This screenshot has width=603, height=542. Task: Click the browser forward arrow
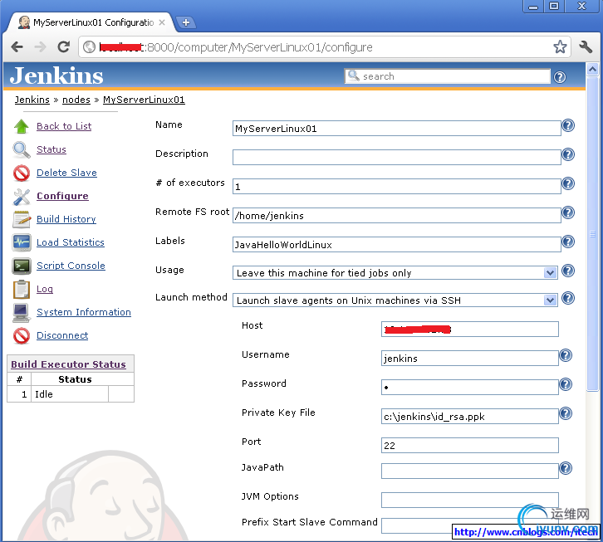coord(40,47)
